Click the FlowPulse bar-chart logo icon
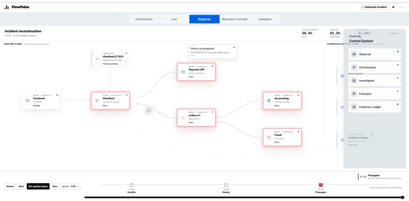This screenshot has width=409, height=201. point(7,7)
